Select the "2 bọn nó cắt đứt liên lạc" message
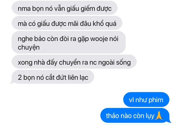 (x=53, y=77)
